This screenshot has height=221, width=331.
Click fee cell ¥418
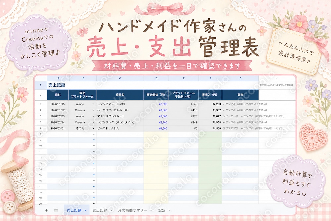(184, 110)
